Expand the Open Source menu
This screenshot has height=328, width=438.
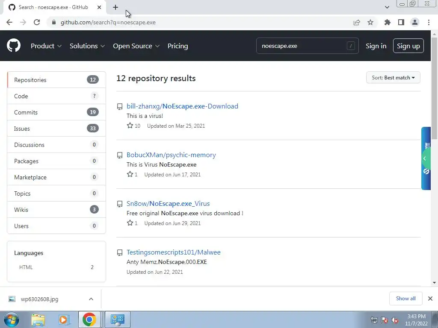pos(136,46)
